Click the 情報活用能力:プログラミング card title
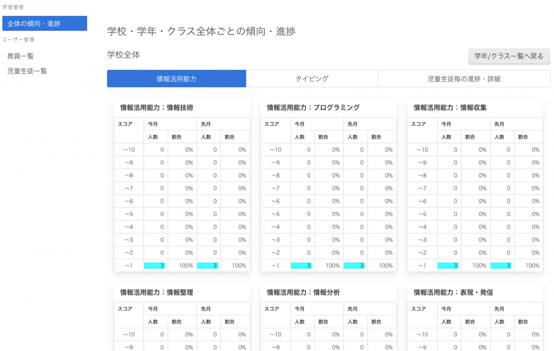The image size is (554, 351). pos(313,108)
